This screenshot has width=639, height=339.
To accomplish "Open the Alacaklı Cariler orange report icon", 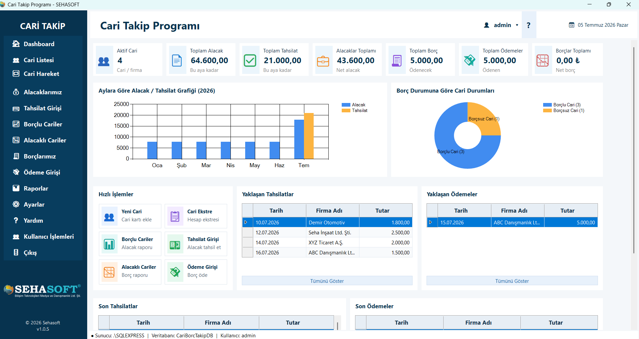I will (109, 272).
